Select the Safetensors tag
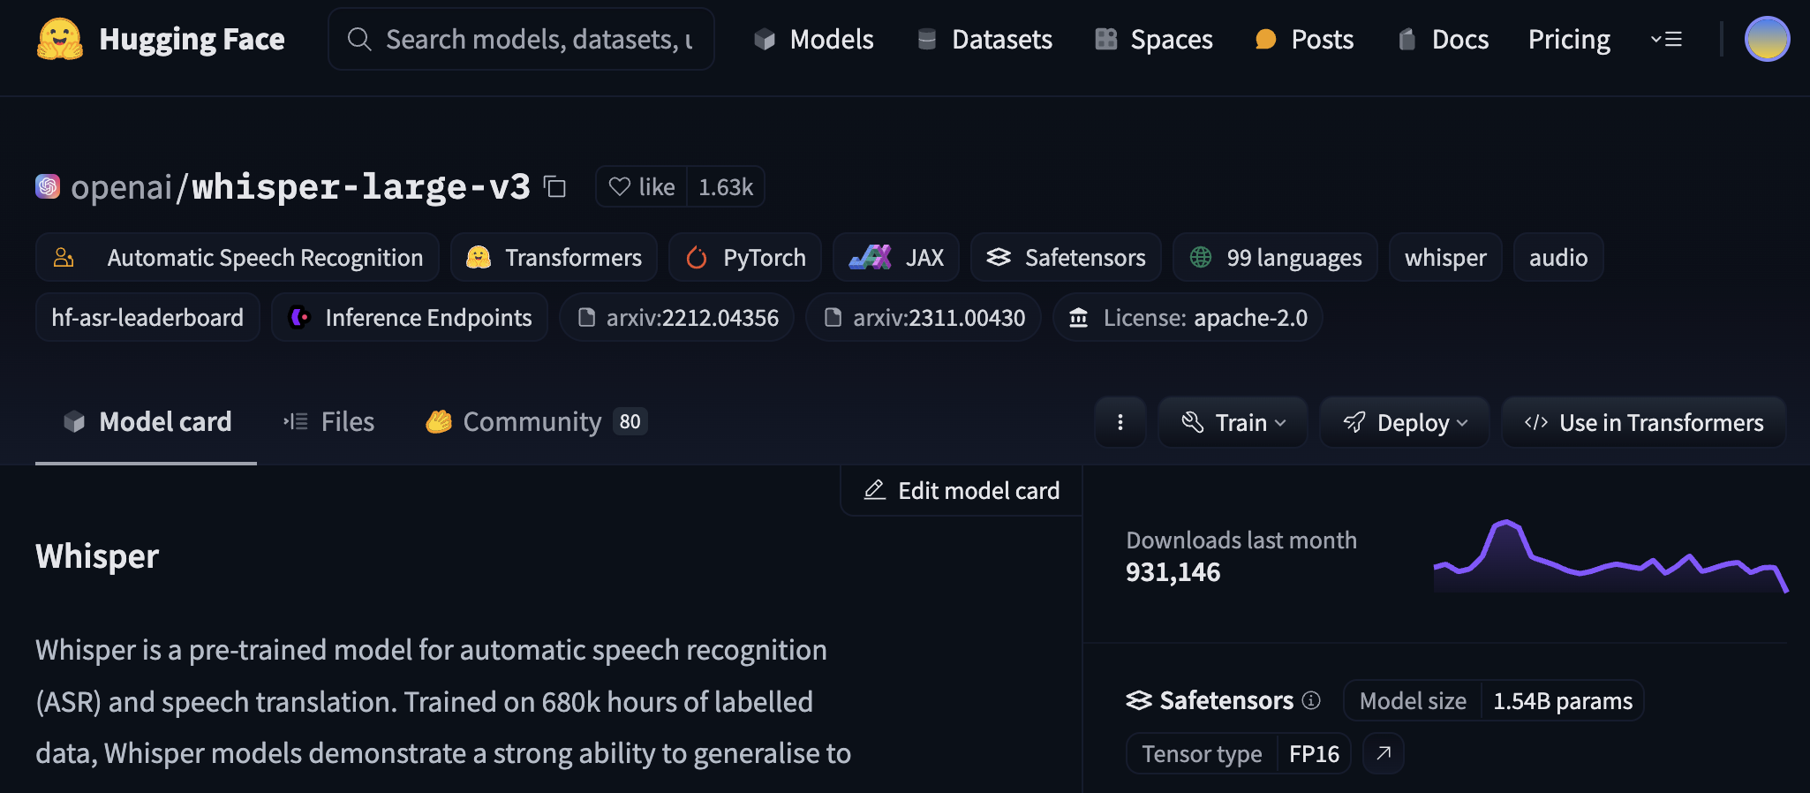 pos(1066,257)
